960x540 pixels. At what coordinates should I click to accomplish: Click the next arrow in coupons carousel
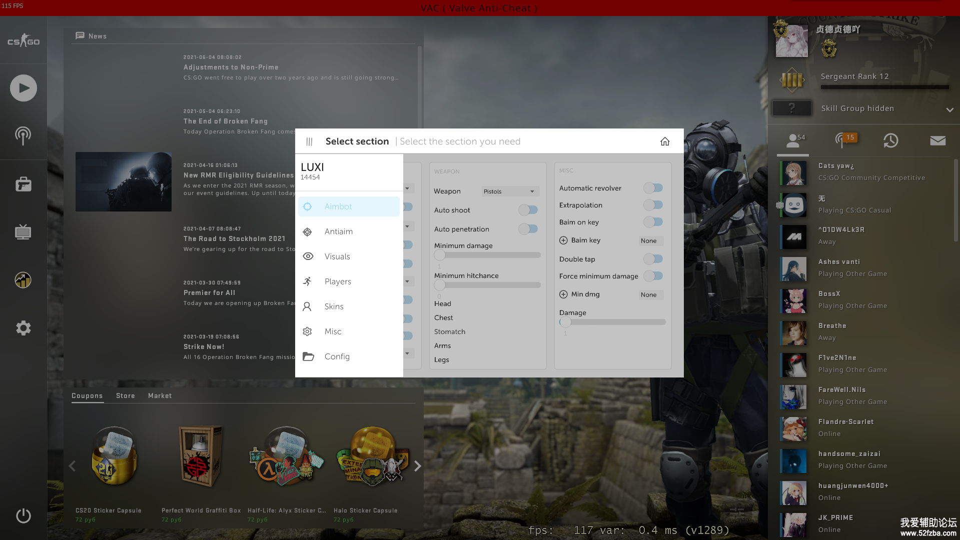[x=417, y=466]
